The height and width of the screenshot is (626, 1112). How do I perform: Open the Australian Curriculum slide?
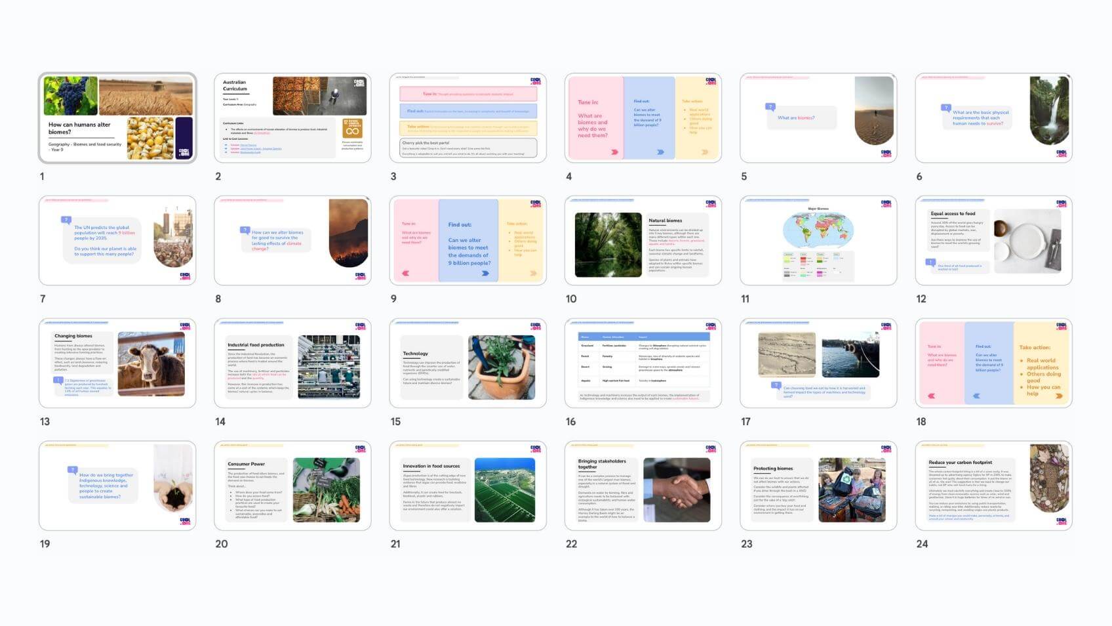292,118
